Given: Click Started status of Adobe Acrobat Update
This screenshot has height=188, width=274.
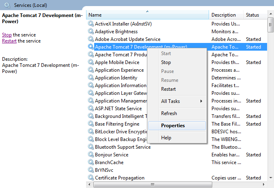Looking at the screenshot, I should 253,39.
